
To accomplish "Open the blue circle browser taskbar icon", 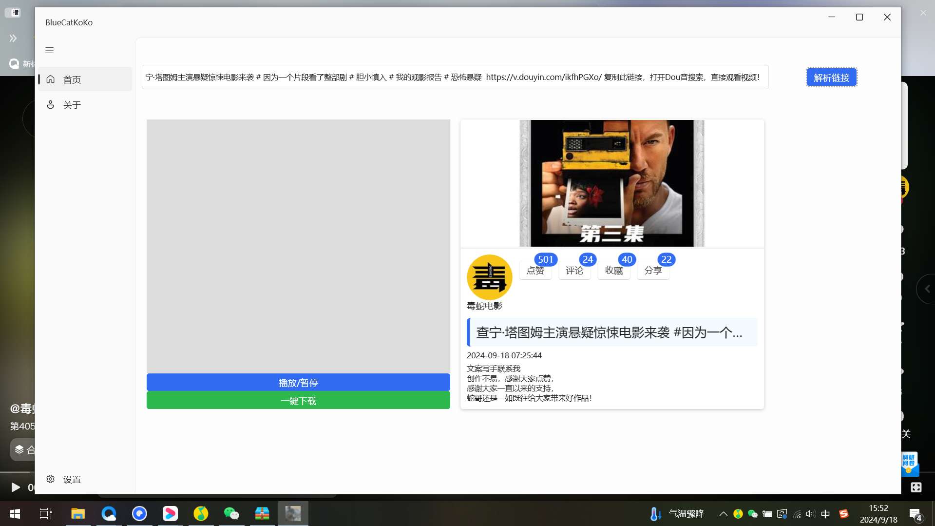I will [x=139, y=513].
